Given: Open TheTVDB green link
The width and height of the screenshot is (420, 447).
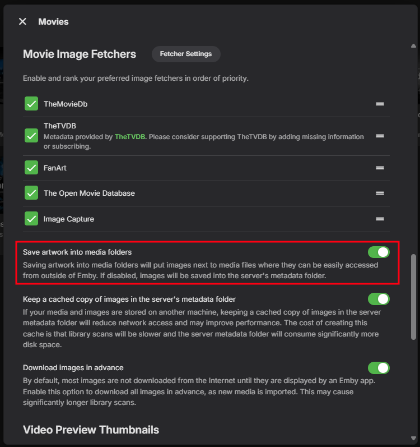Looking at the screenshot, I should tap(129, 137).
